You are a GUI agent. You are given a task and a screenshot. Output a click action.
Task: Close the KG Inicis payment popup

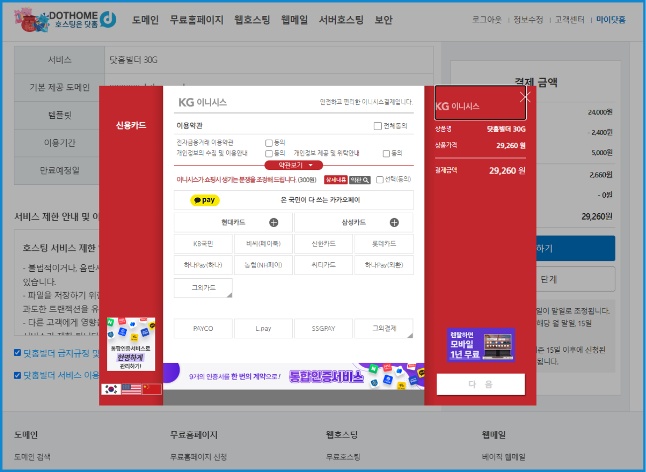pos(525,97)
